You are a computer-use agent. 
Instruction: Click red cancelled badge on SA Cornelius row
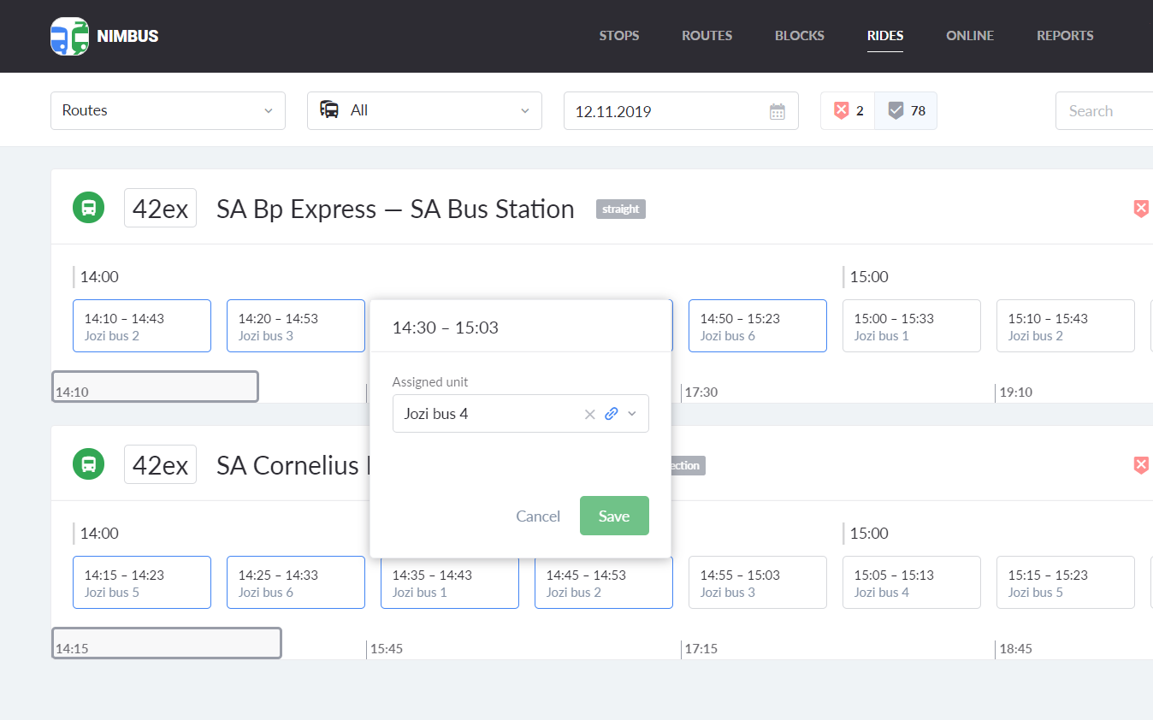1140,464
